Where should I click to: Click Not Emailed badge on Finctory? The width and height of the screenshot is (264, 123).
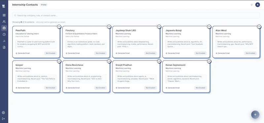101,53
